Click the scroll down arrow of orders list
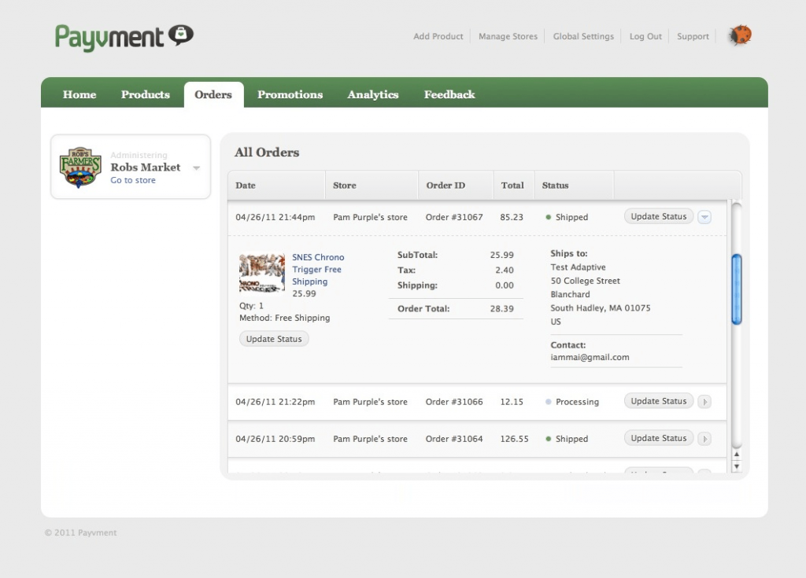This screenshot has width=806, height=578. tap(737, 466)
